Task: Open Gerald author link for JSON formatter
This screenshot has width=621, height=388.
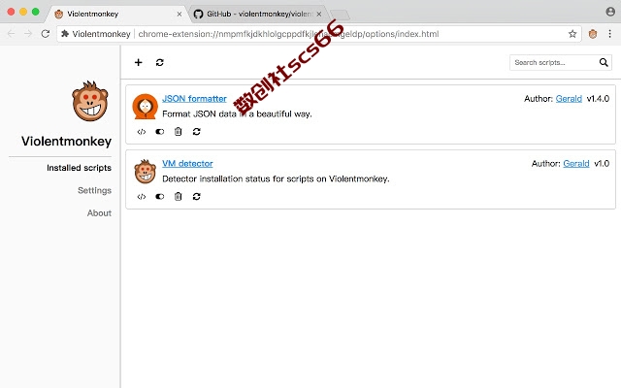Action: coord(569,99)
